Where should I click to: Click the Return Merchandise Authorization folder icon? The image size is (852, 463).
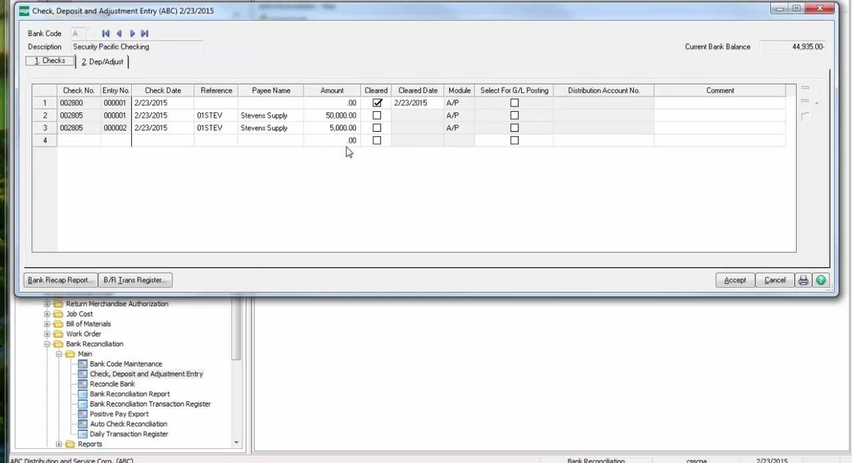click(58, 304)
